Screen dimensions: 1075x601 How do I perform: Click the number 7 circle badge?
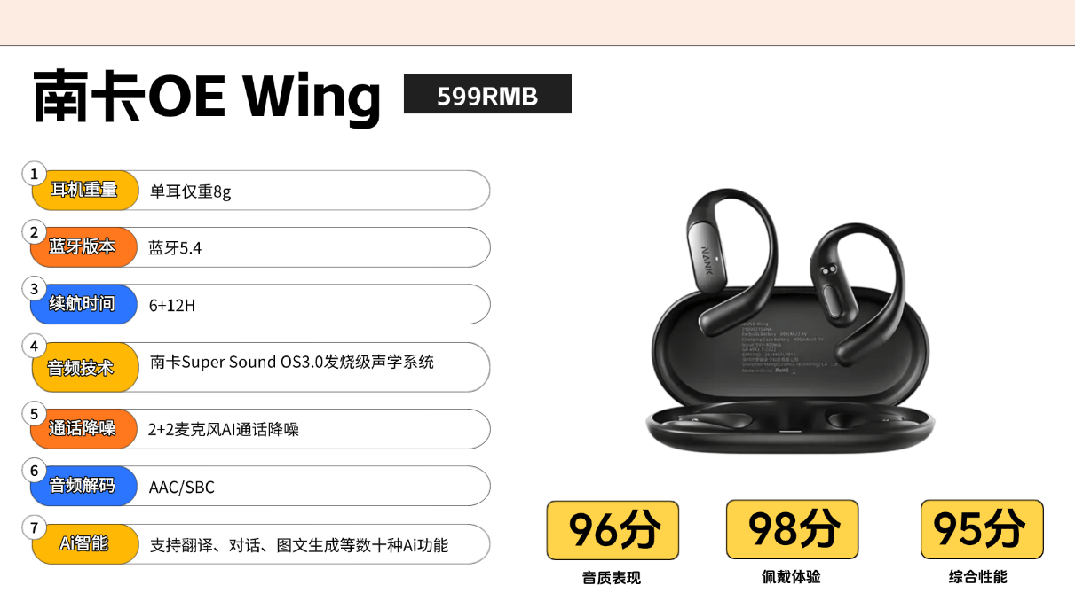(x=34, y=527)
